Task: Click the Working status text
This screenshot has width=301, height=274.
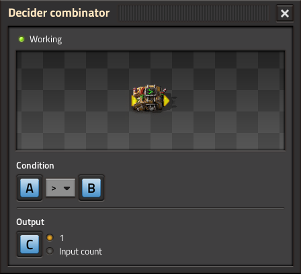Action: (x=46, y=40)
